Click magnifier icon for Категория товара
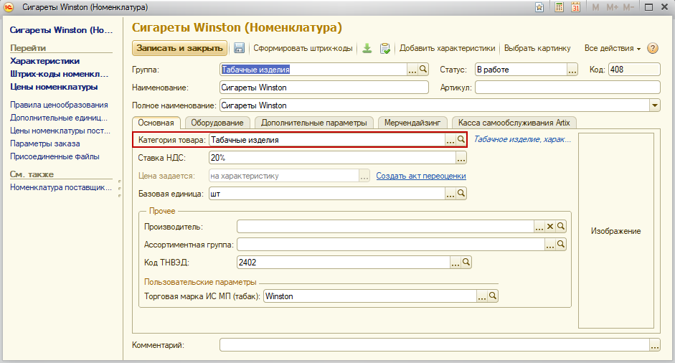 pos(461,140)
